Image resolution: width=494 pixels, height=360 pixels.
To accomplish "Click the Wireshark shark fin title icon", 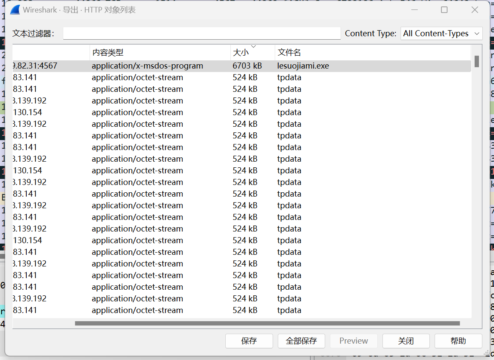I will pyautogui.click(x=15, y=10).
